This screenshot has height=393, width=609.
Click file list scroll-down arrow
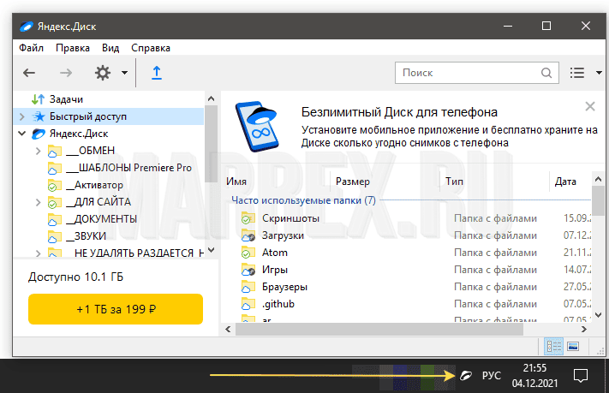[x=599, y=315]
